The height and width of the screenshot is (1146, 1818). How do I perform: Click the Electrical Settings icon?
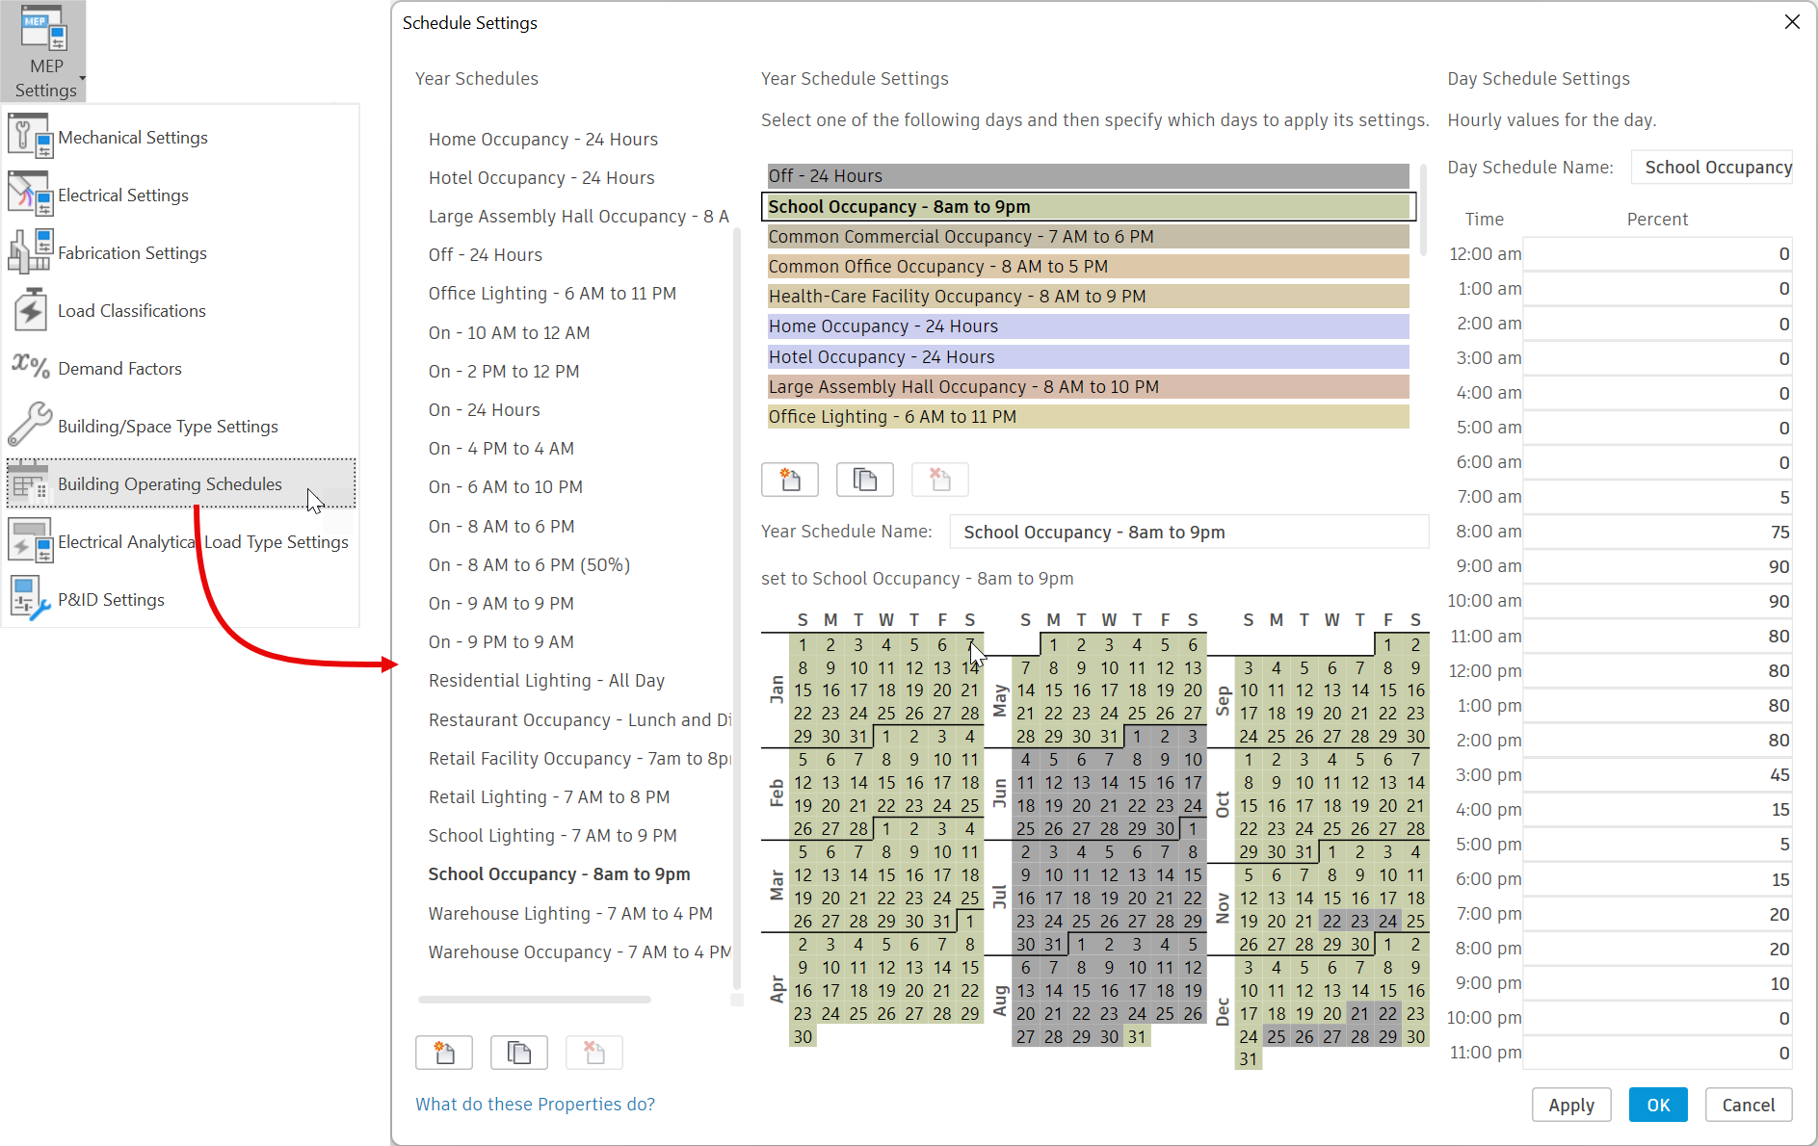click(30, 194)
